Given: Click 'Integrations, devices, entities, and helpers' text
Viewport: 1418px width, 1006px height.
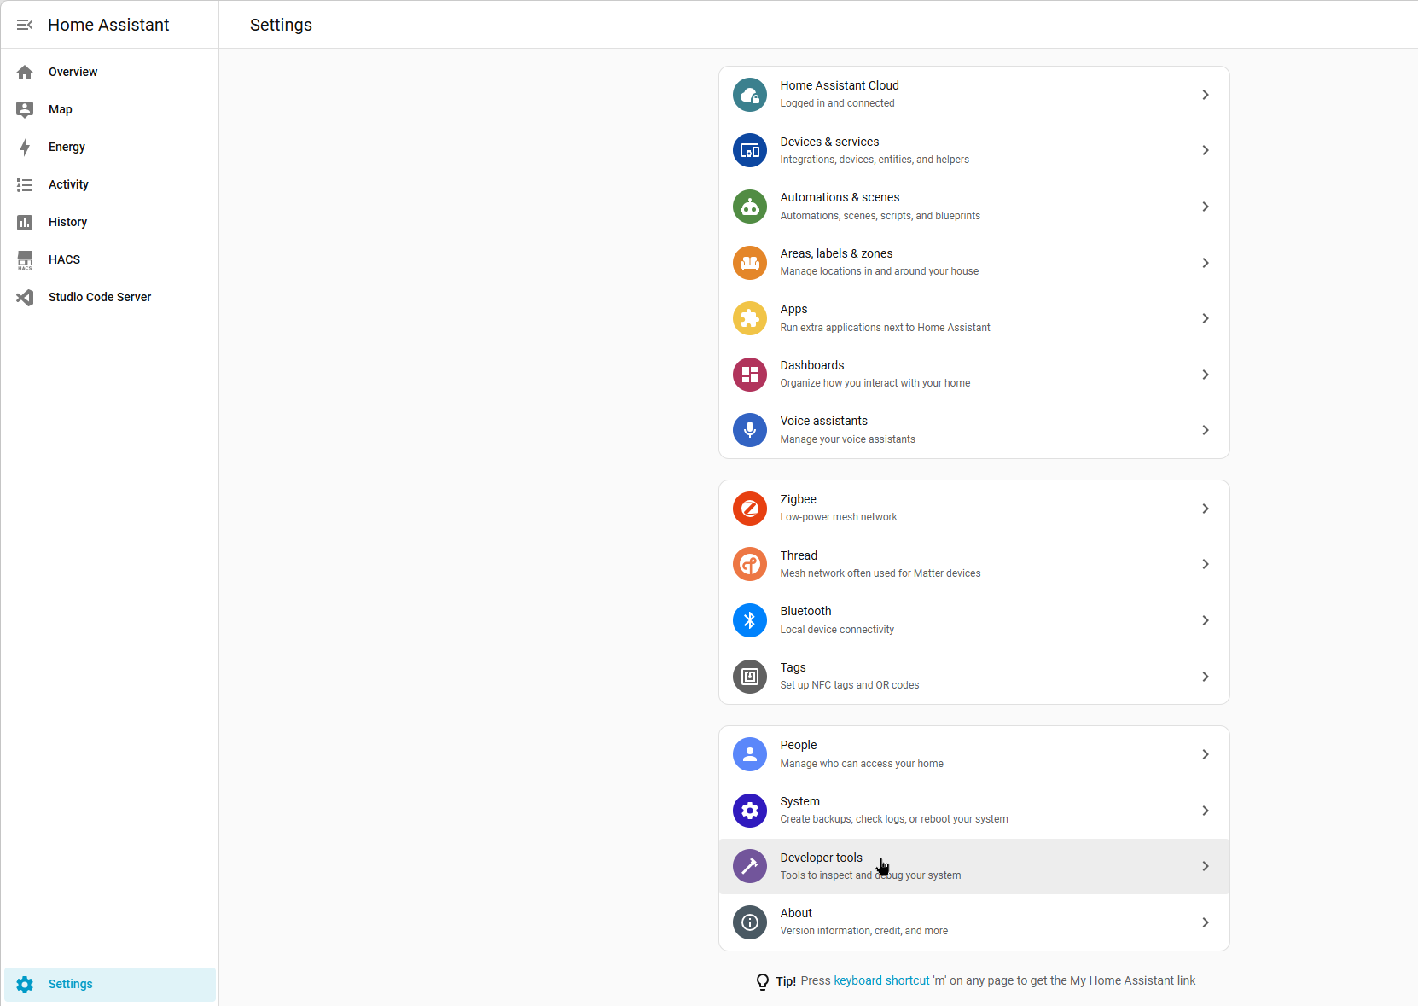Looking at the screenshot, I should coord(875,160).
